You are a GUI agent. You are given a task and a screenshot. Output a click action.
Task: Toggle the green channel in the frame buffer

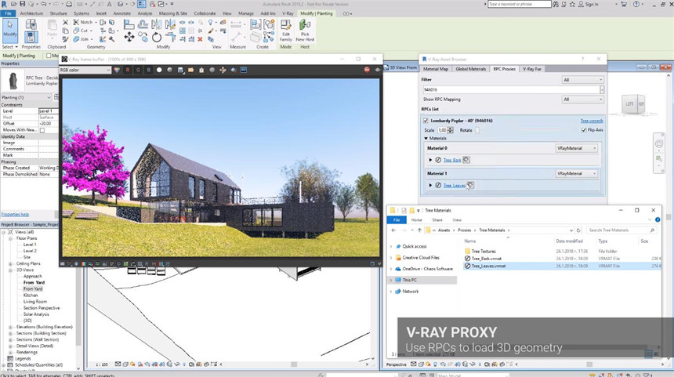pos(138,70)
